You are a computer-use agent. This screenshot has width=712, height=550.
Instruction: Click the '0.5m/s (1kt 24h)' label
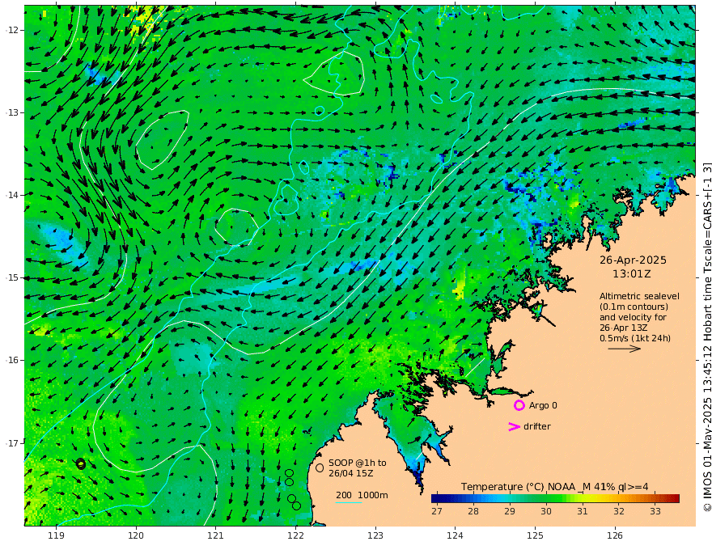pos(635,338)
